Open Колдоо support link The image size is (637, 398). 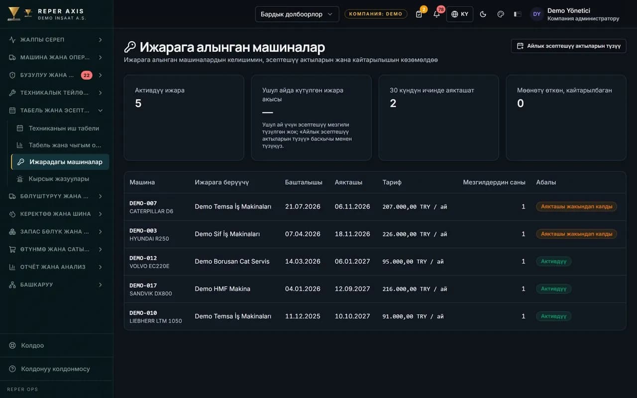[56, 345]
